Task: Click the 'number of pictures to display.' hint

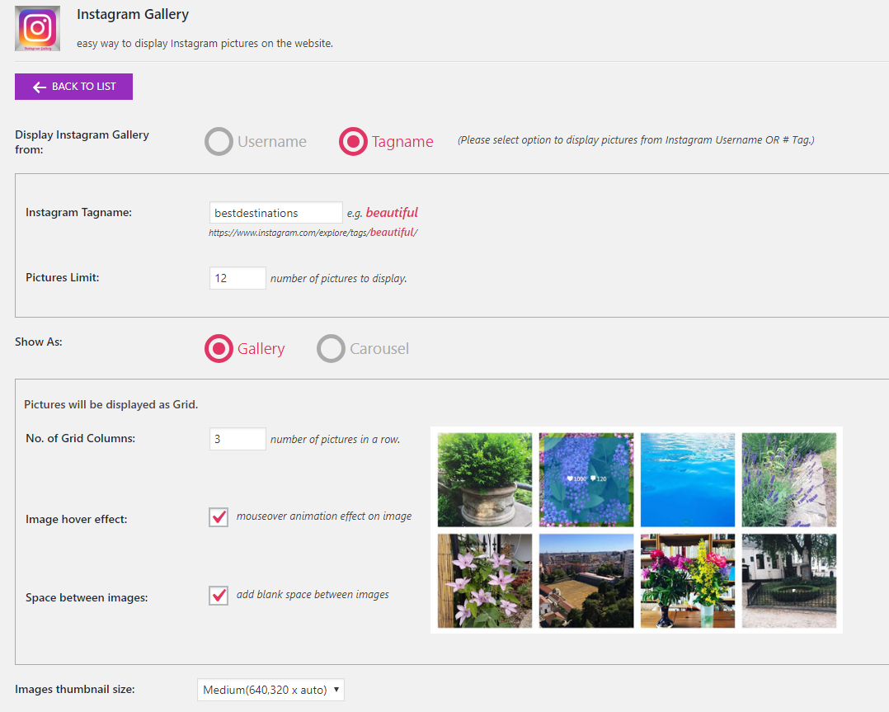Action: click(338, 279)
